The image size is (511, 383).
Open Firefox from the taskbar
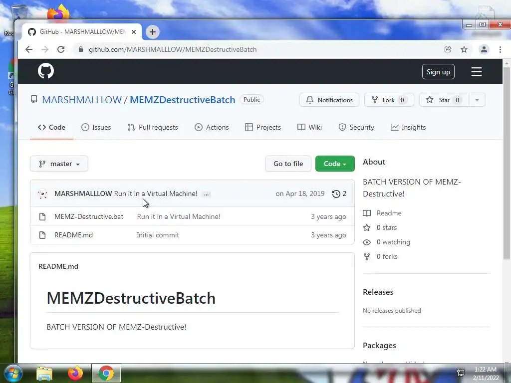(75, 373)
